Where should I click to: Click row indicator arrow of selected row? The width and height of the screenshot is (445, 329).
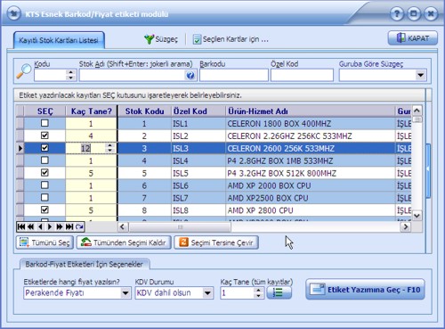click(x=20, y=148)
